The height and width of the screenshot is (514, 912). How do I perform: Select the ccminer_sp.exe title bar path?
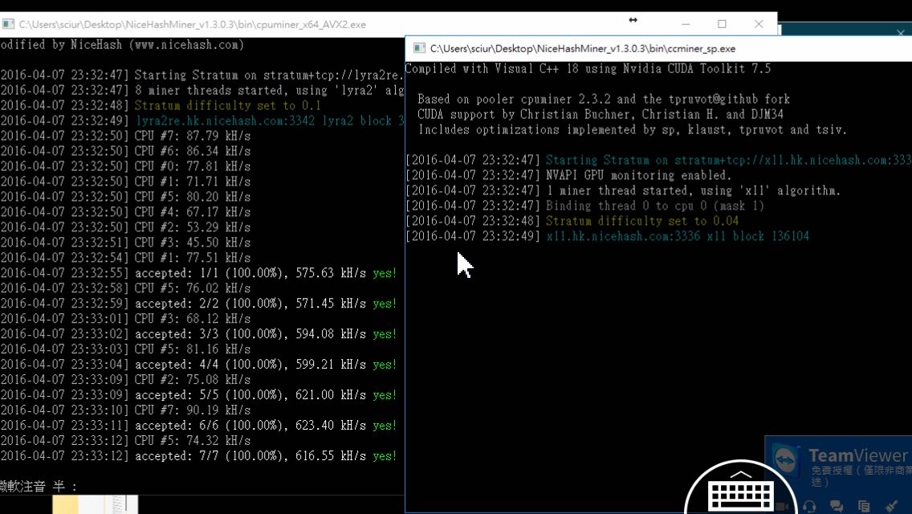click(583, 48)
